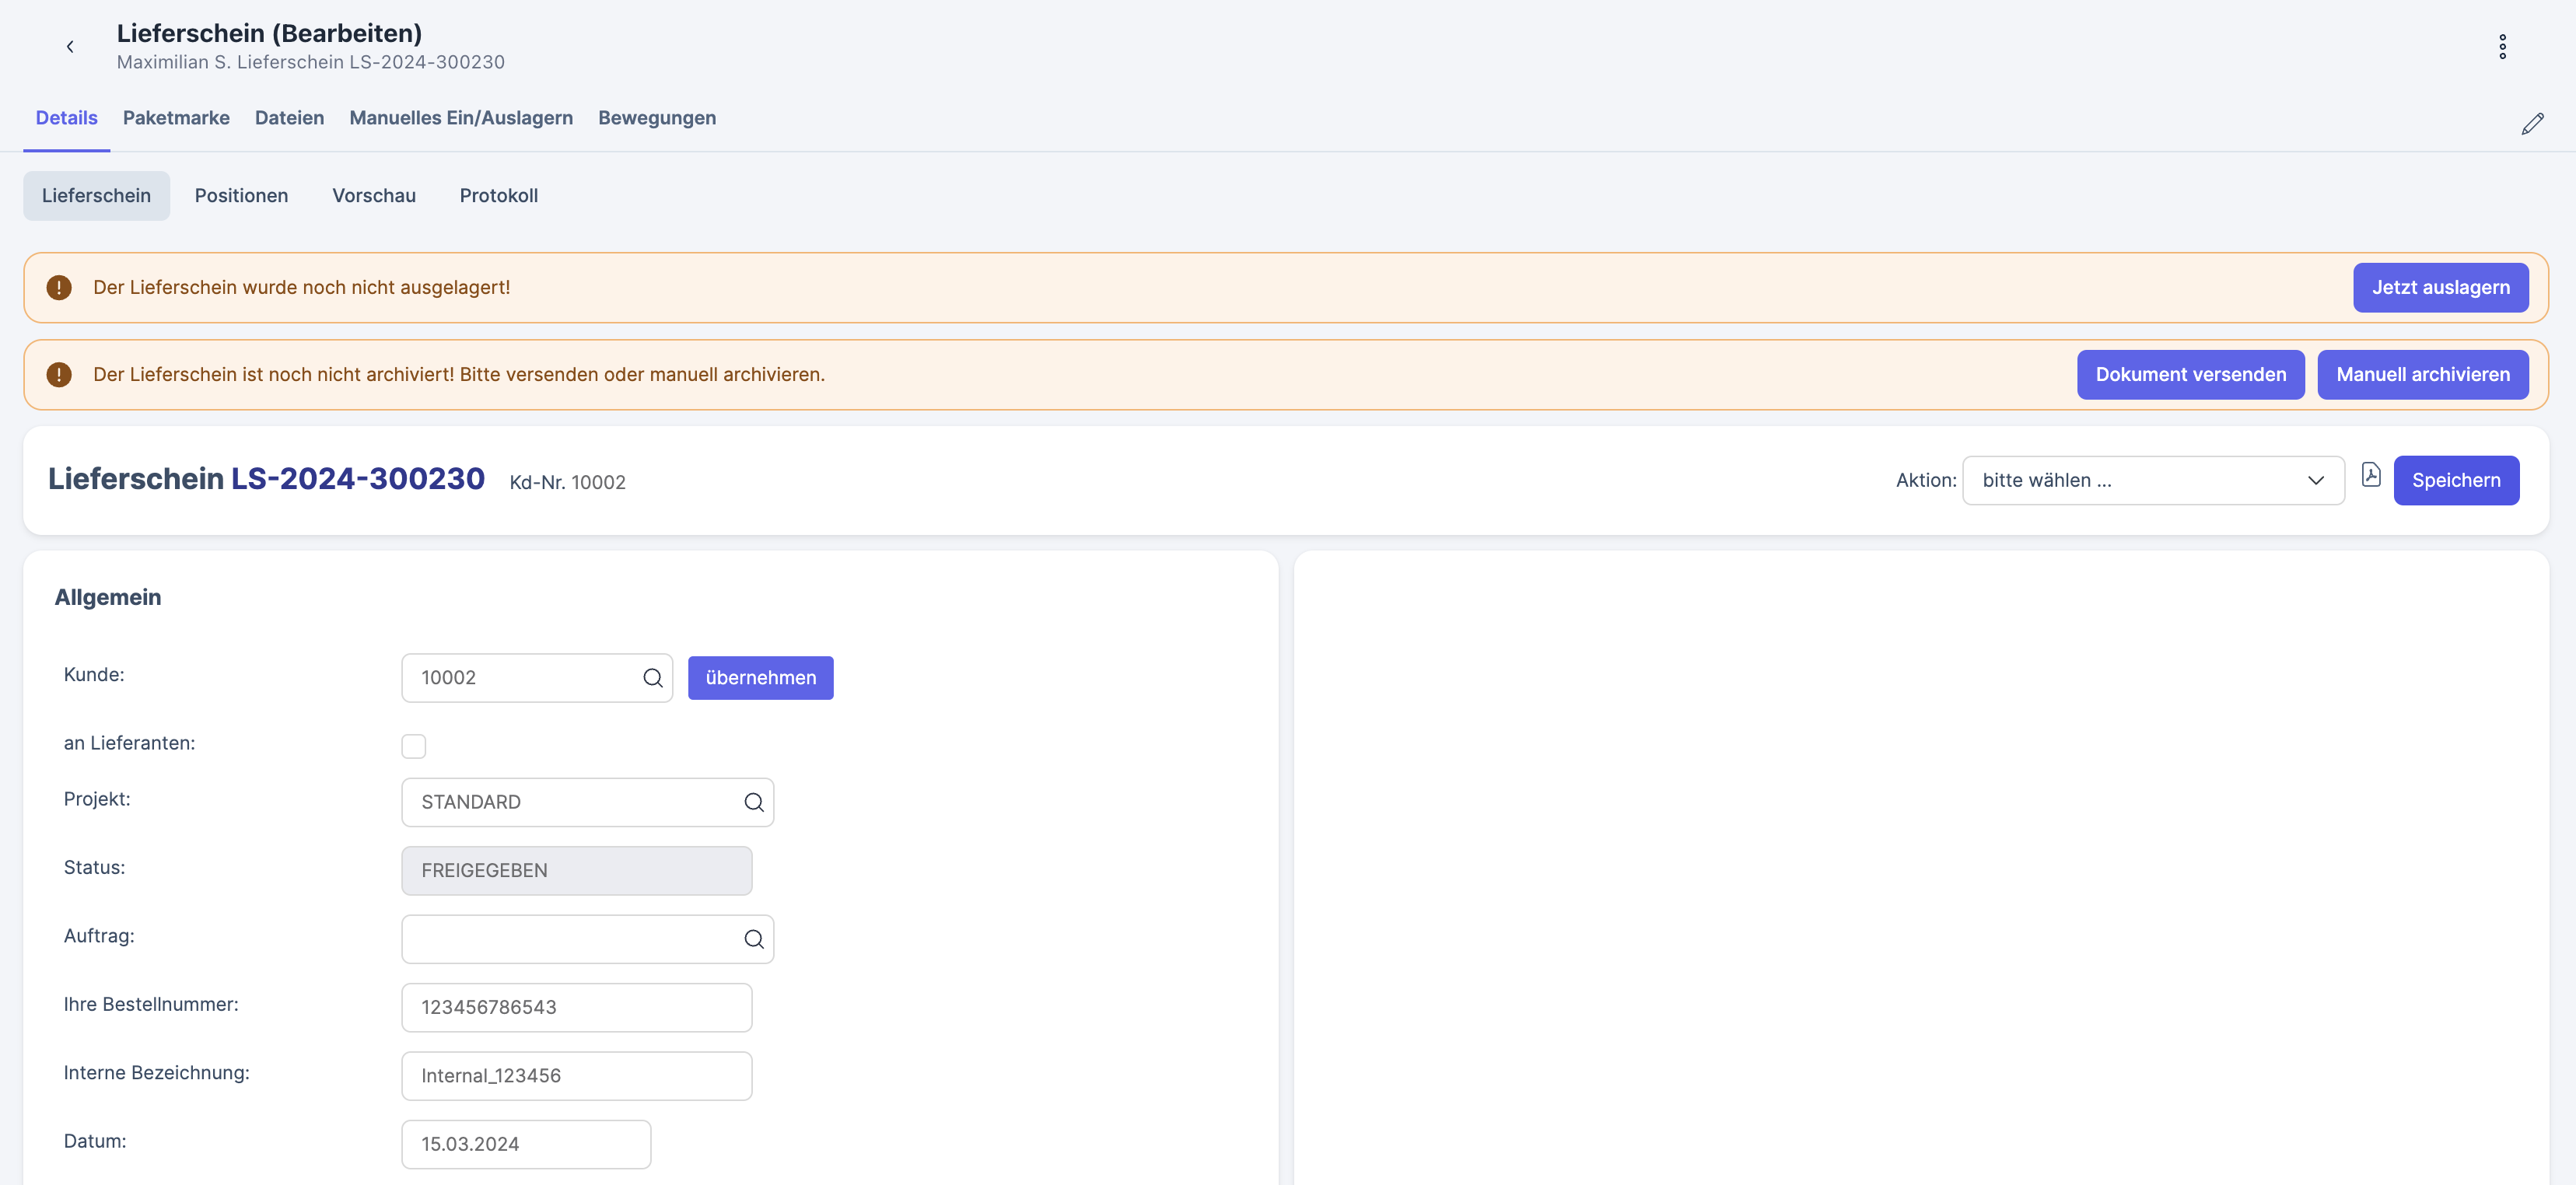Toggle the 'an Lieferanten' checkbox
This screenshot has height=1185, width=2576.
pos(413,746)
